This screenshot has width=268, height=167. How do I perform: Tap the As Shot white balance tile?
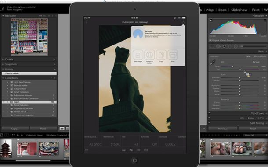pyautogui.click(x=93, y=141)
